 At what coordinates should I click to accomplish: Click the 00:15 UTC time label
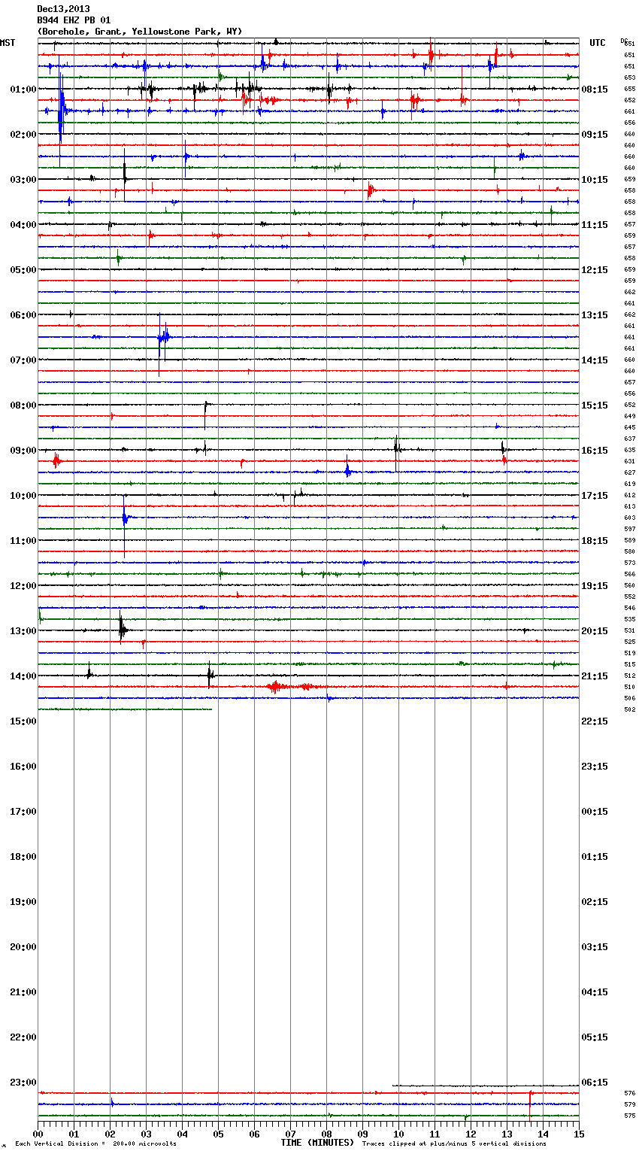tap(595, 812)
